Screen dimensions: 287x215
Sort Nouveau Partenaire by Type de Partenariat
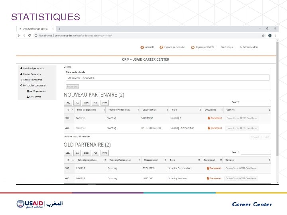[x=123, y=110]
